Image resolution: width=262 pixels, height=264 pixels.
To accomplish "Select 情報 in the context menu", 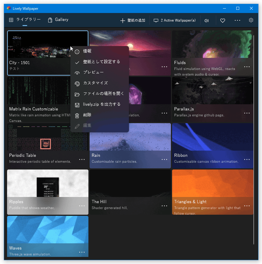I will pyautogui.click(x=100, y=51).
